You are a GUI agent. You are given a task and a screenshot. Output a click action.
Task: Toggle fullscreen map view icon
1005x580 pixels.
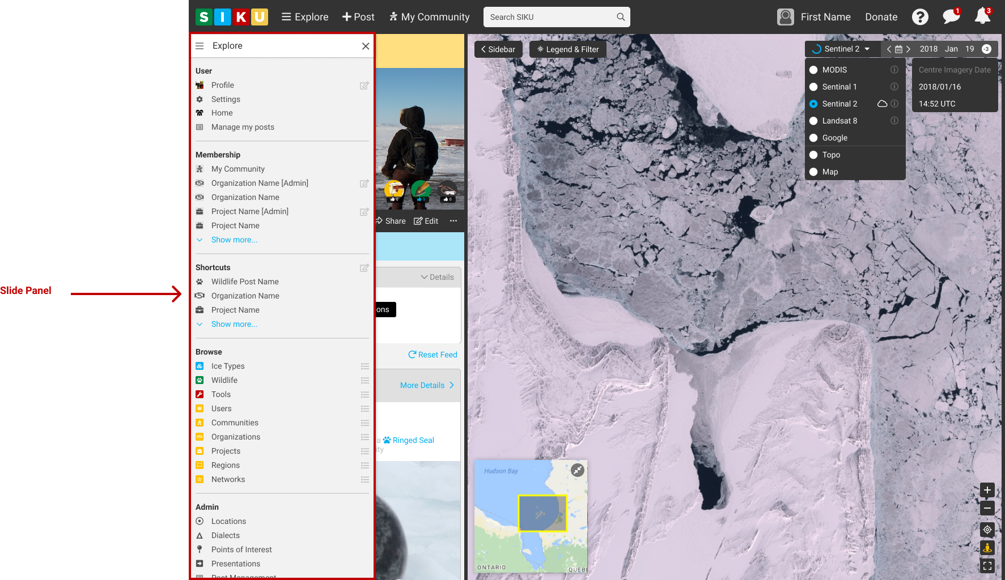point(987,566)
